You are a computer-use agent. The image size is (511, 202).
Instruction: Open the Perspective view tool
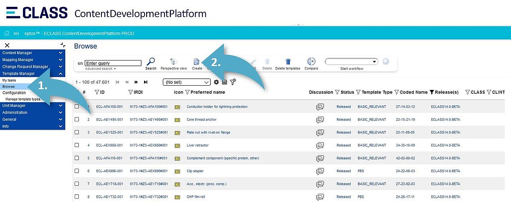click(x=173, y=62)
